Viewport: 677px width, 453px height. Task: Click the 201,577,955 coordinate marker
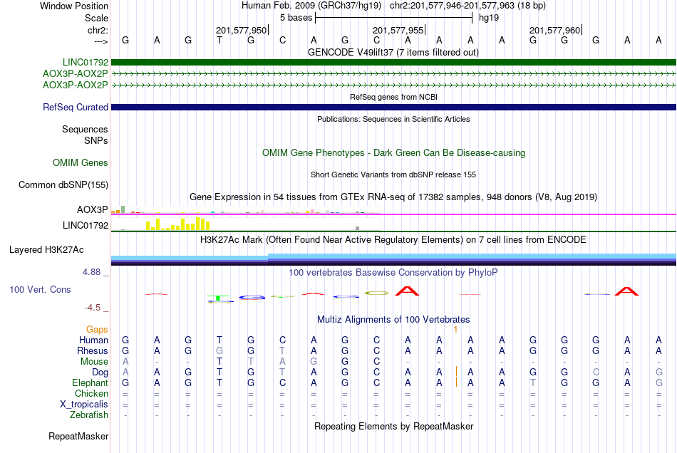[x=398, y=30]
